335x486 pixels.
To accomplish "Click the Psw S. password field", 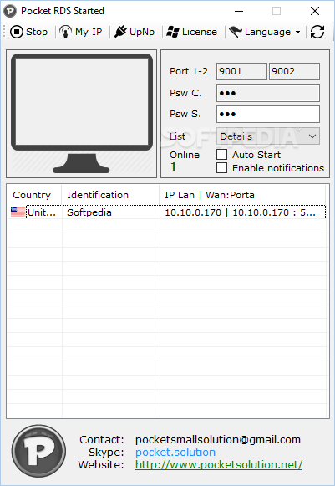I will tap(268, 114).
